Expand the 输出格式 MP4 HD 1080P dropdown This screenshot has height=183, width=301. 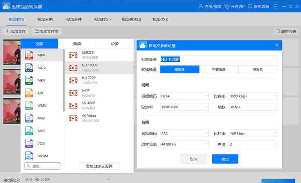click(x=67, y=179)
